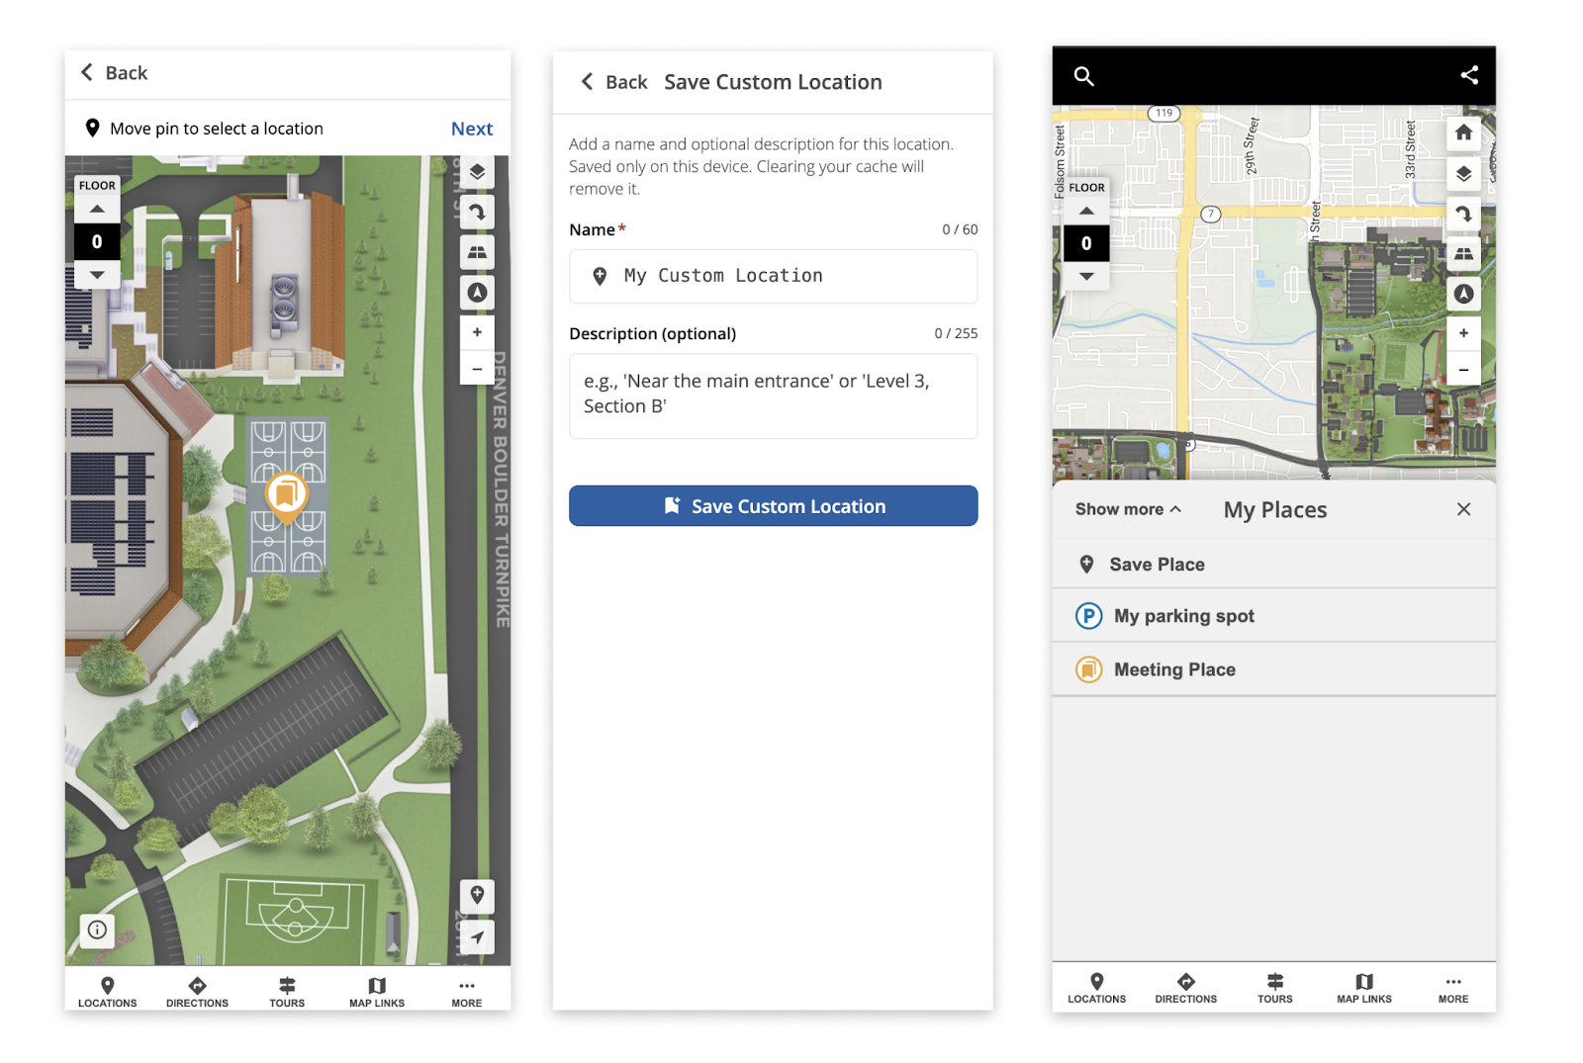Tap Next to confirm pin location
This screenshot has height=1063, width=1583.
(x=472, y=129)
